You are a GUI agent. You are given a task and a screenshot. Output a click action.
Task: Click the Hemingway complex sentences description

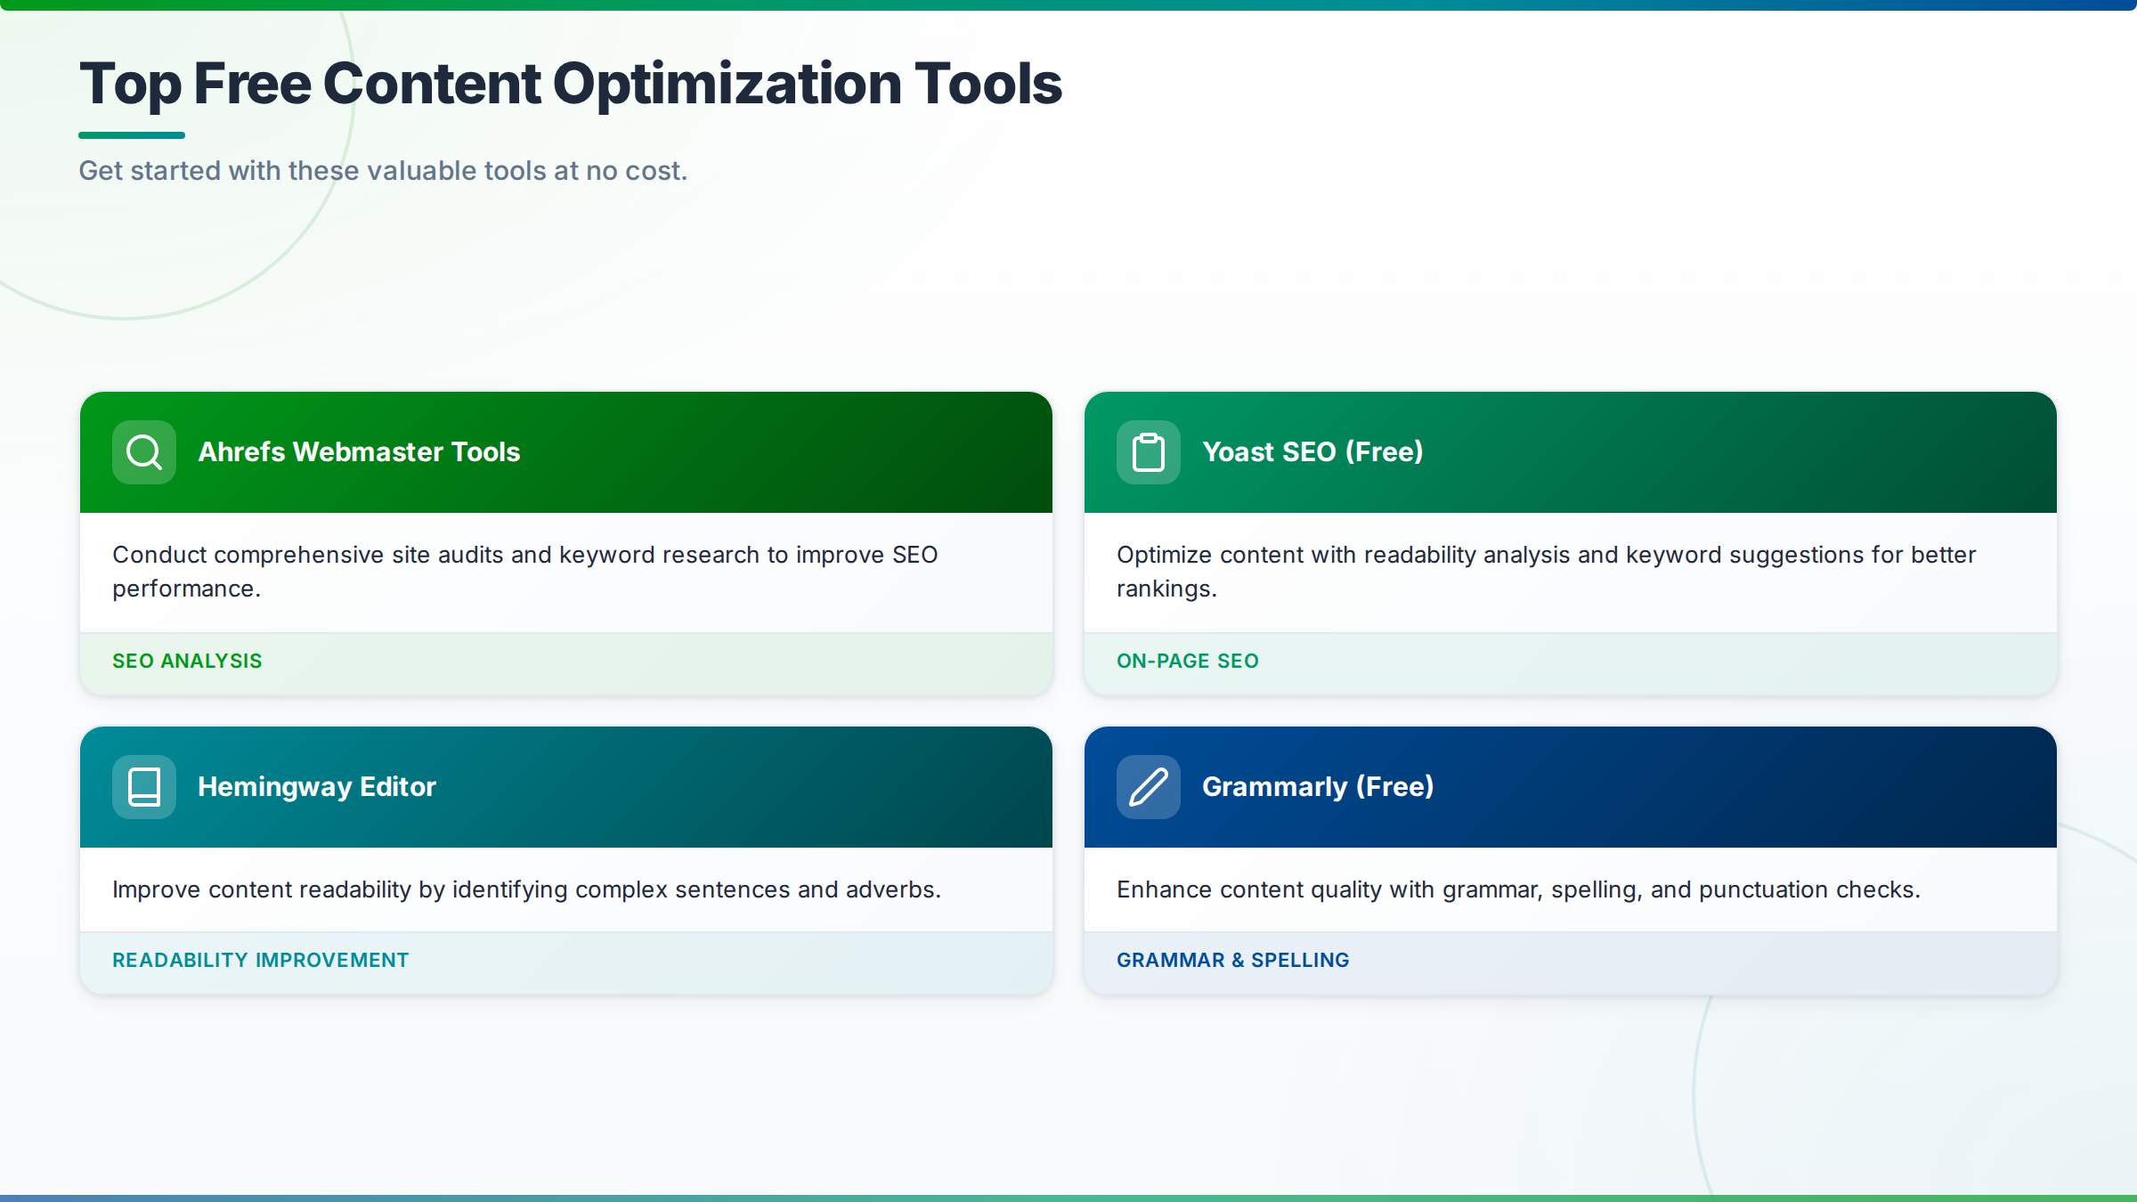[x=525, y=889]
